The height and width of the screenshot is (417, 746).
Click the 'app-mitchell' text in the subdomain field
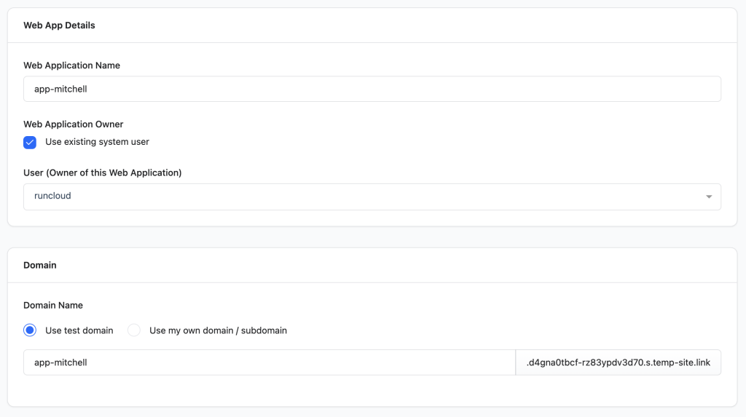coord(60,362)
